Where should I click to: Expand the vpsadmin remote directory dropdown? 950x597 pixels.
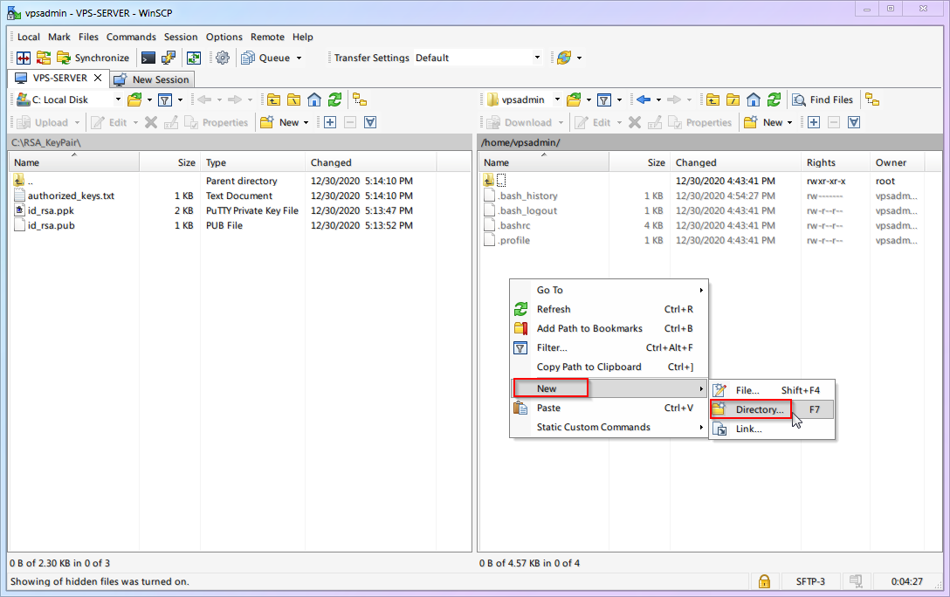(x=556, y=99)
